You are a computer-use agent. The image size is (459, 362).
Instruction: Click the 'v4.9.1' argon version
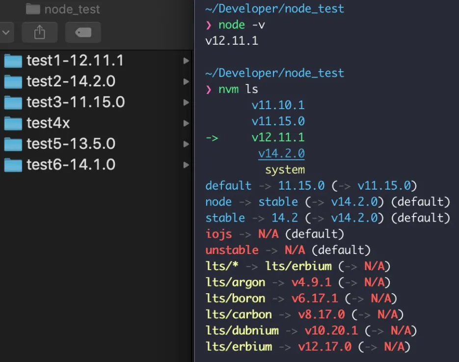click(311, 282)
